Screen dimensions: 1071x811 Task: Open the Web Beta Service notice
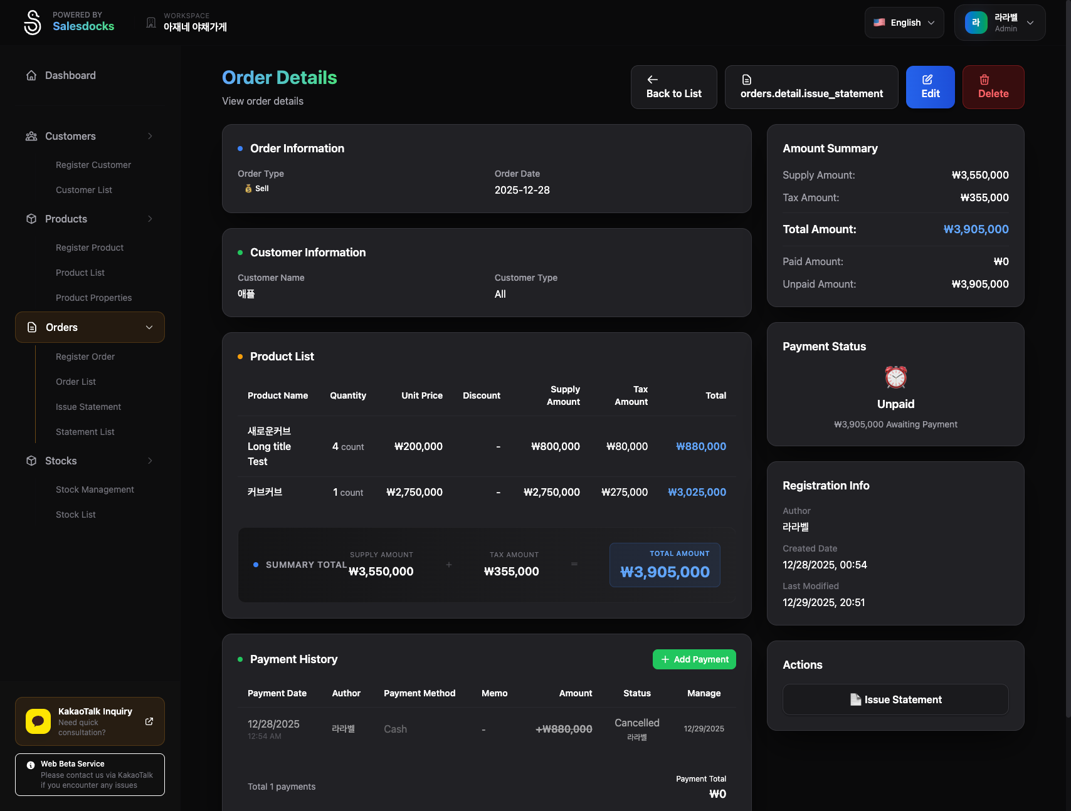click(x=90, y=774)
